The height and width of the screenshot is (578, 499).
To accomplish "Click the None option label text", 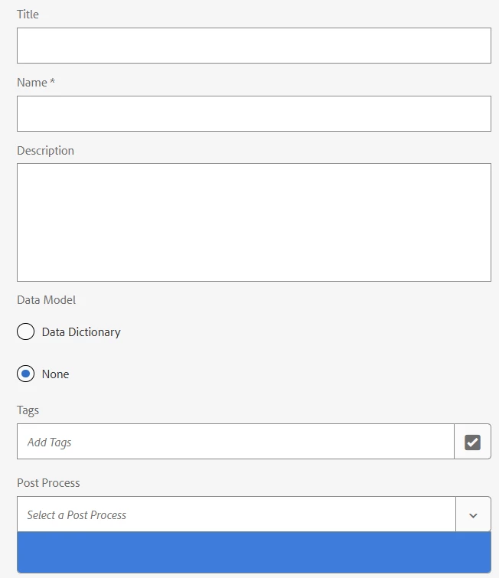I will [55, 374].
